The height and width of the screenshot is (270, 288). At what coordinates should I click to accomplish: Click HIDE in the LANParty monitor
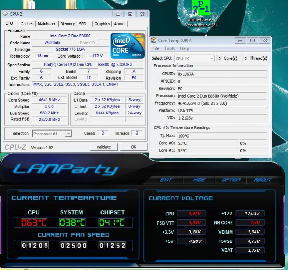pos(199,180)
